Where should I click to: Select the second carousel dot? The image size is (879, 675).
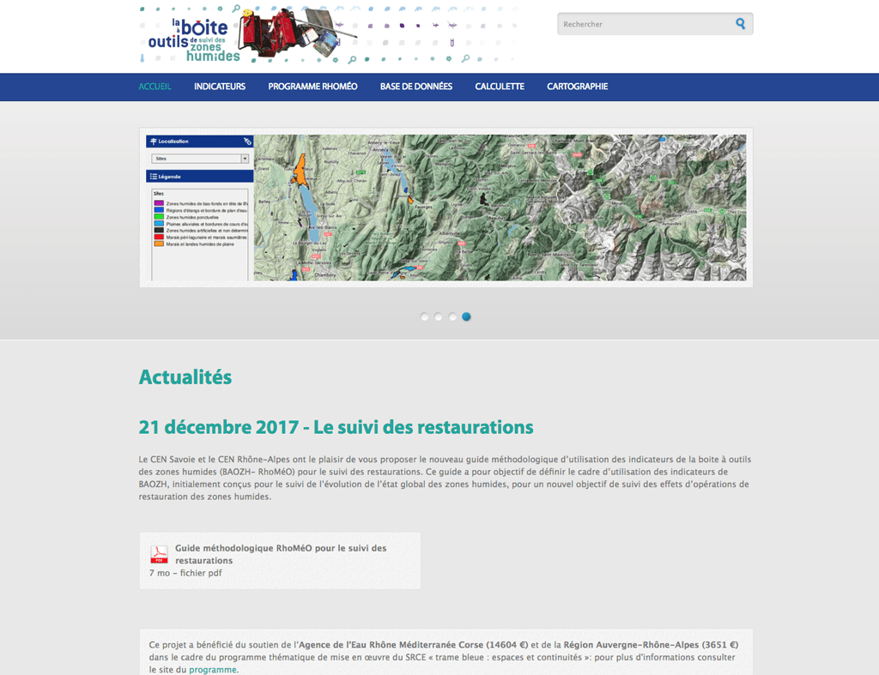coord(439,316)
